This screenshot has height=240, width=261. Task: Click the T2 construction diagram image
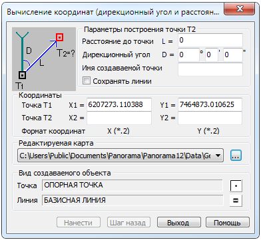click(44, 59)
